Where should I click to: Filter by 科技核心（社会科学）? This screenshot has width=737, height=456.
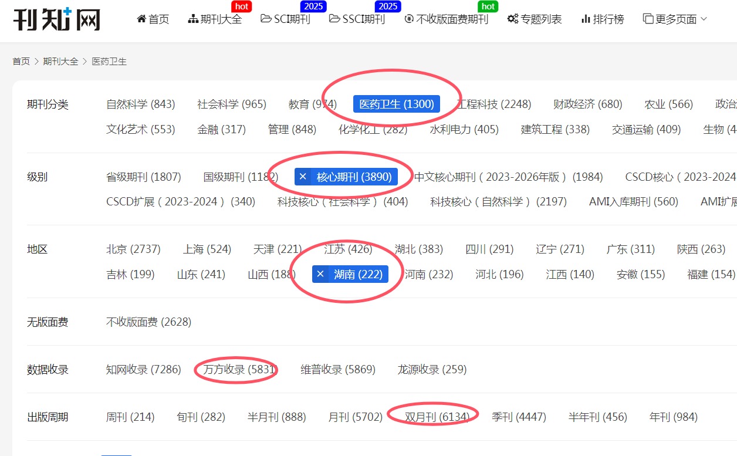pyautogui.click(x=343, y=201)
